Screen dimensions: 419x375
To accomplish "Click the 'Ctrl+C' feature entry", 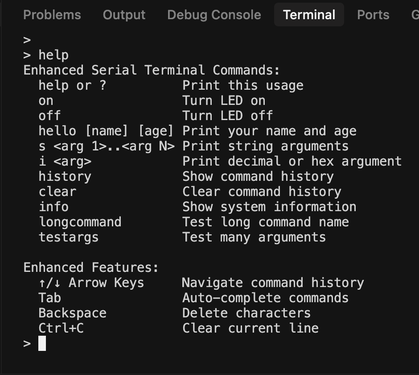I will tap(61, 328).
